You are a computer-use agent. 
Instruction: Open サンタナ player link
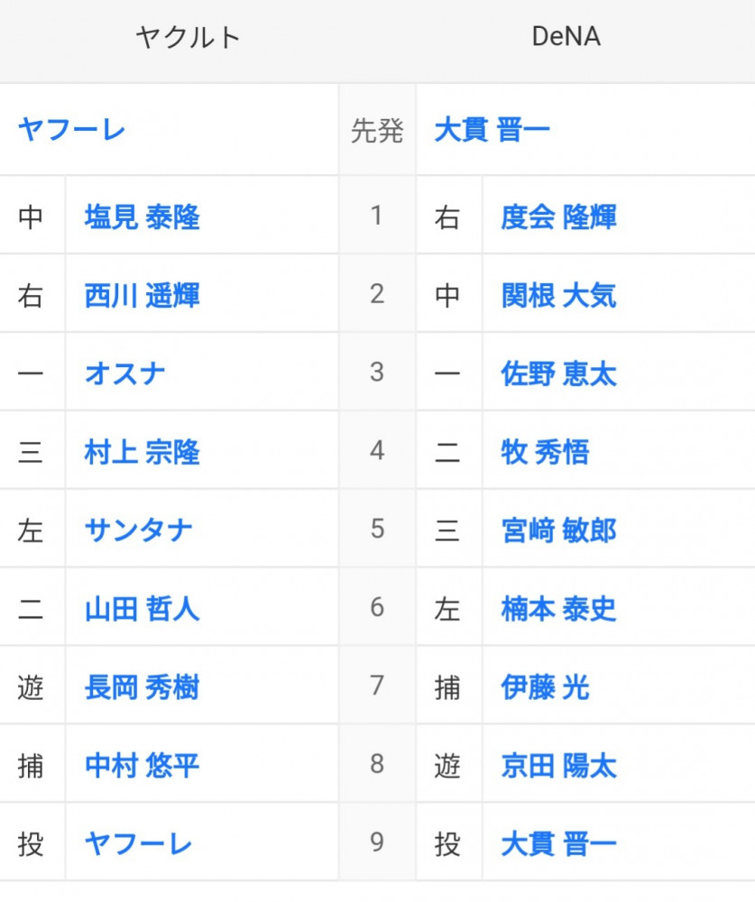point(138,529)
